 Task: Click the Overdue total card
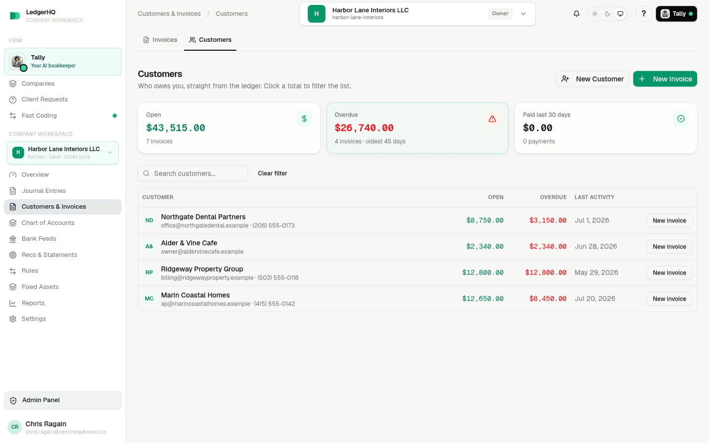point(418,128)
